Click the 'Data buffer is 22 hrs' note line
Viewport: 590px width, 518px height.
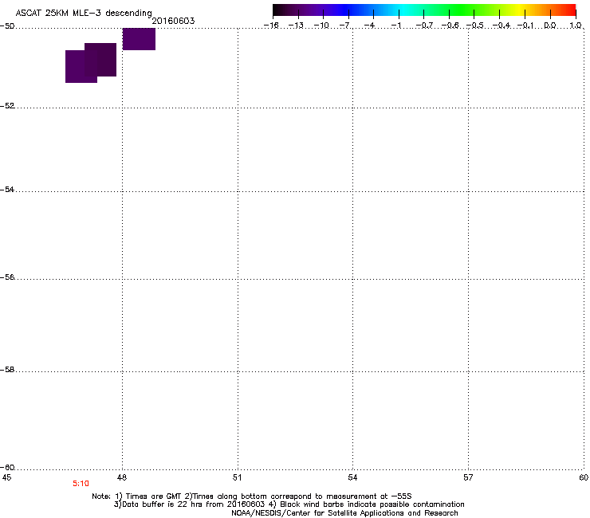tap(289, 504)
